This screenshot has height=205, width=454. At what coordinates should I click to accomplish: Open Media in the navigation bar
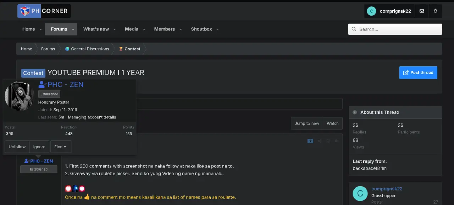click(x=132, y=29)
